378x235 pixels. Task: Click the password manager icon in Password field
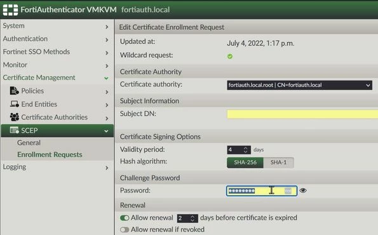coord(288,191)
